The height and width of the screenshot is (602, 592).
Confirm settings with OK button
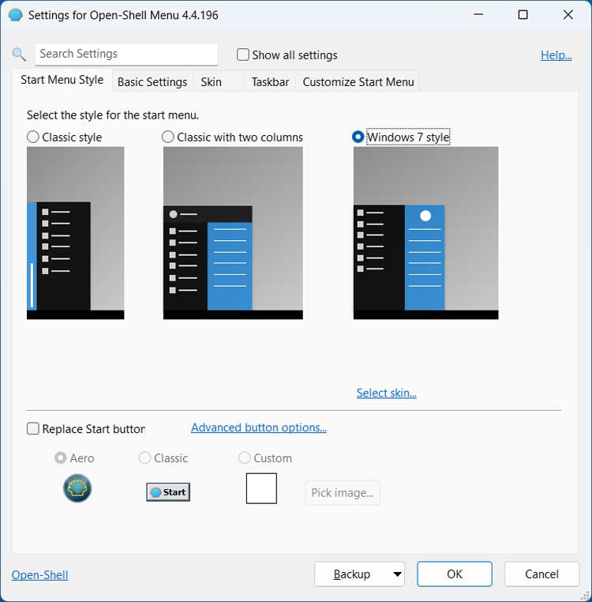pos(455,574)
